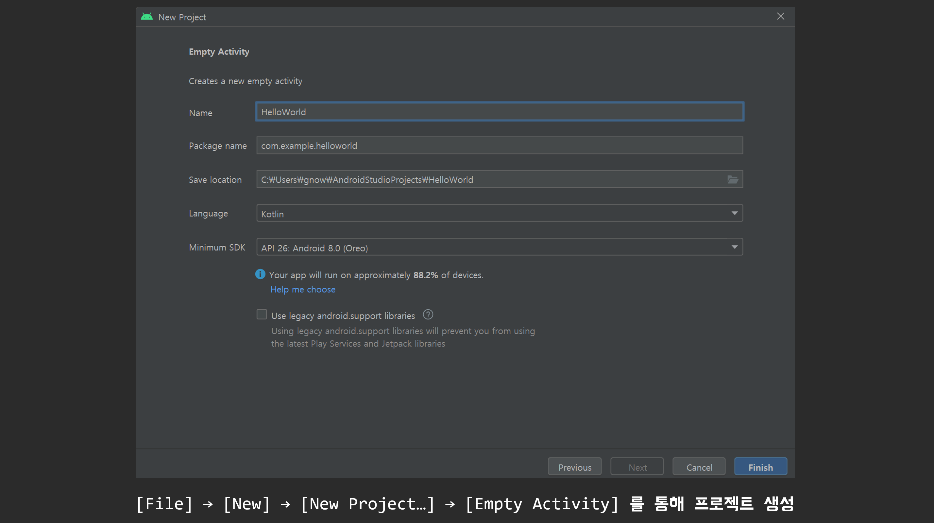Click the help question mark icon
The image size is (934, 523).
pos(428,315)
